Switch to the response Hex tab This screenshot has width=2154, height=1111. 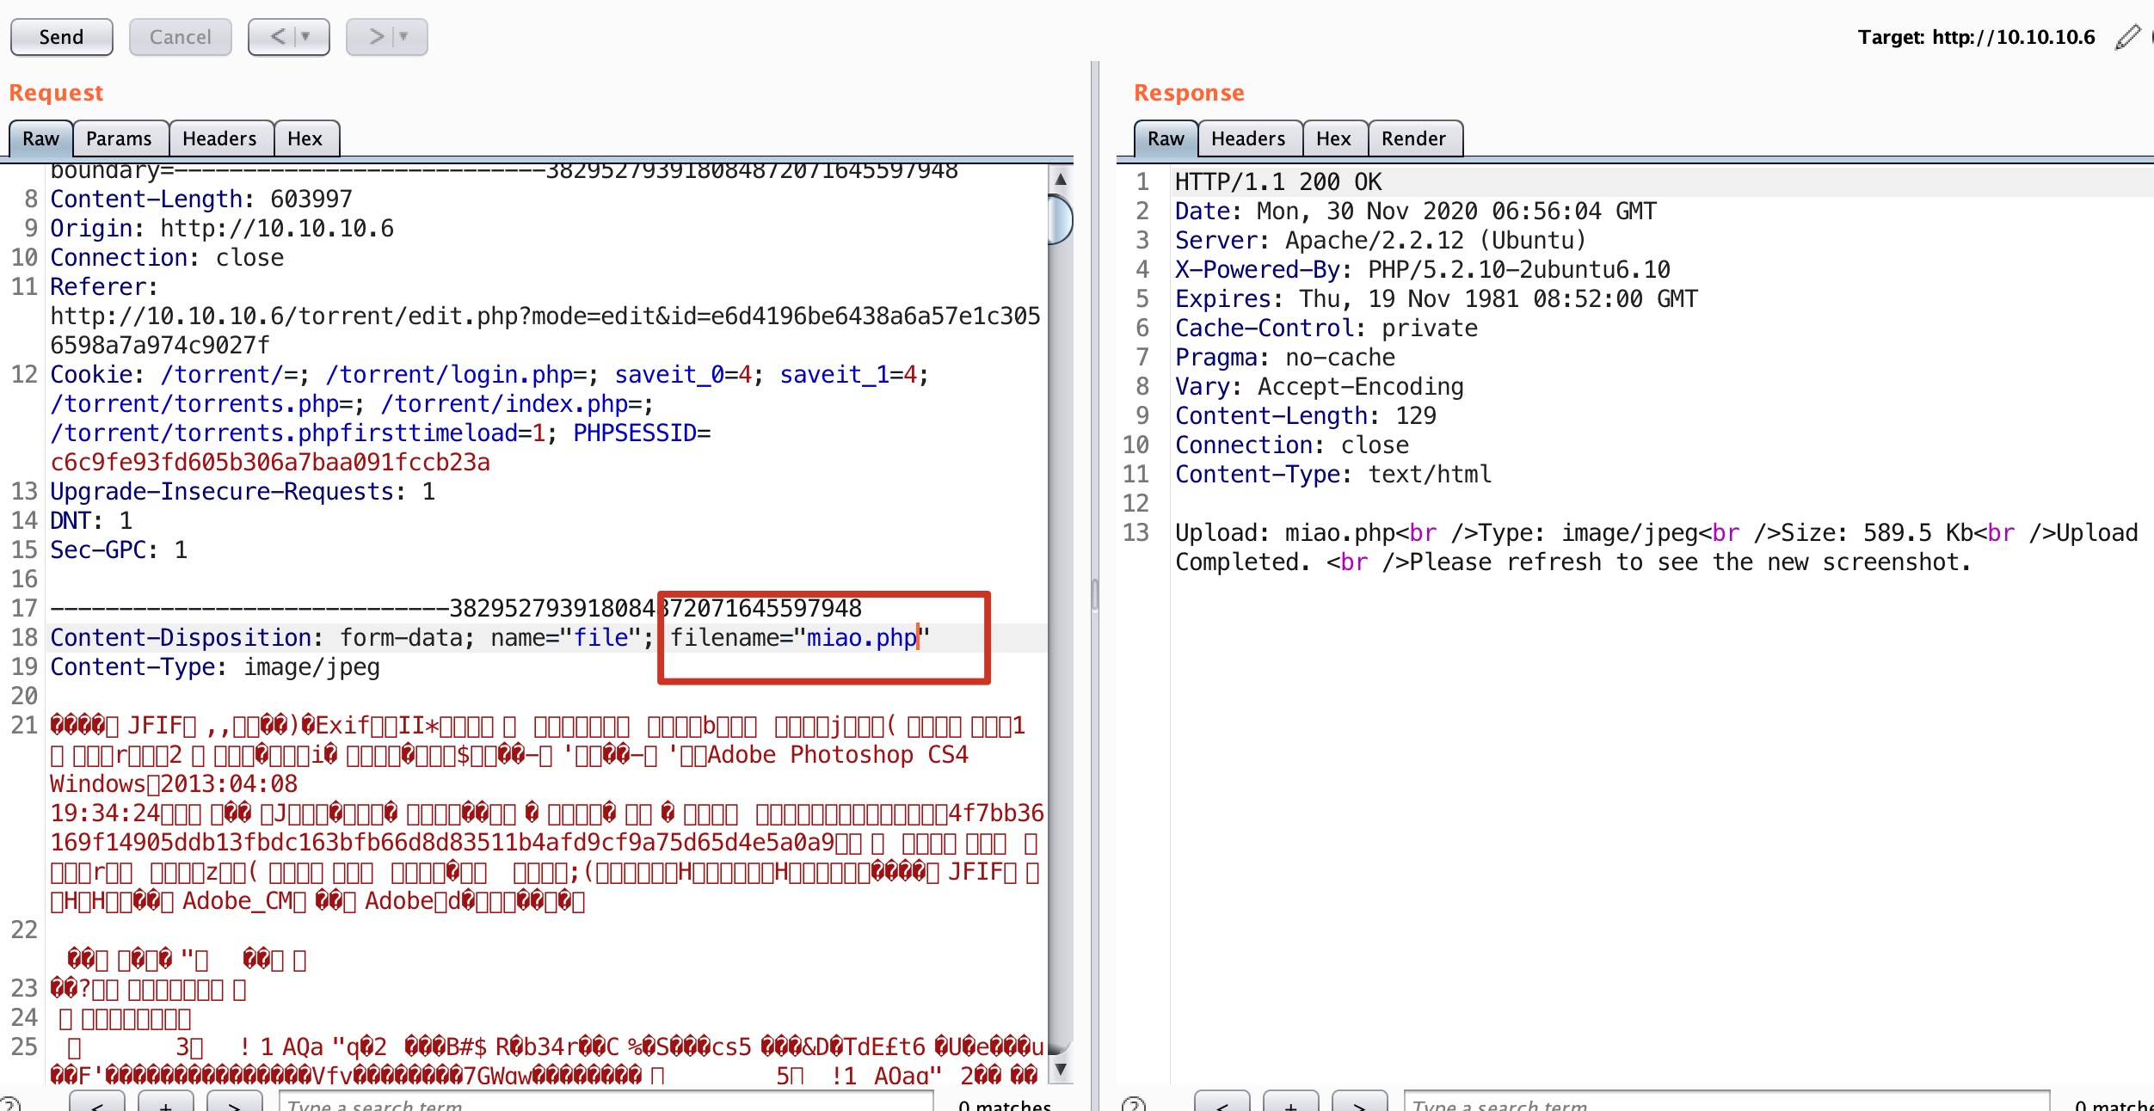point(1333,138)
